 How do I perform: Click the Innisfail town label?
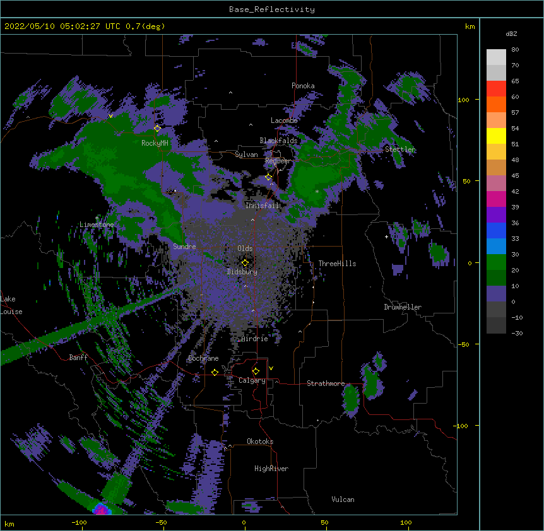262,206
